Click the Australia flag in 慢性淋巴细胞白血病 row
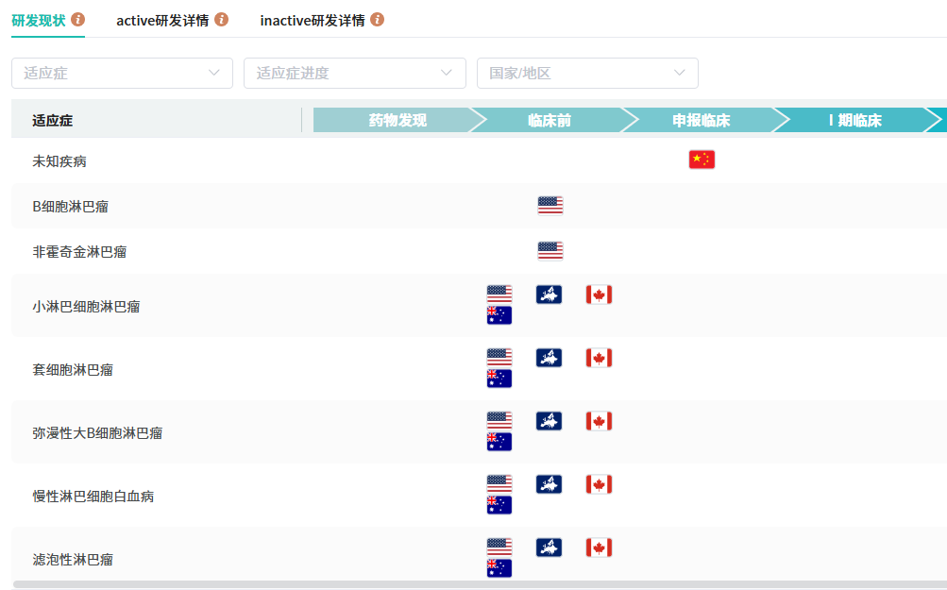Viewport: 947px width, 590px height. point(499,505)
